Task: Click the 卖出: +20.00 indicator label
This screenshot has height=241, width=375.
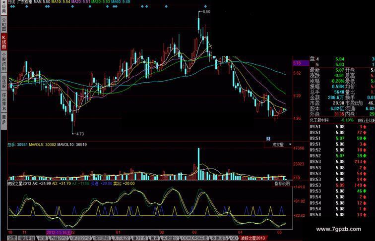Action: 124,184
